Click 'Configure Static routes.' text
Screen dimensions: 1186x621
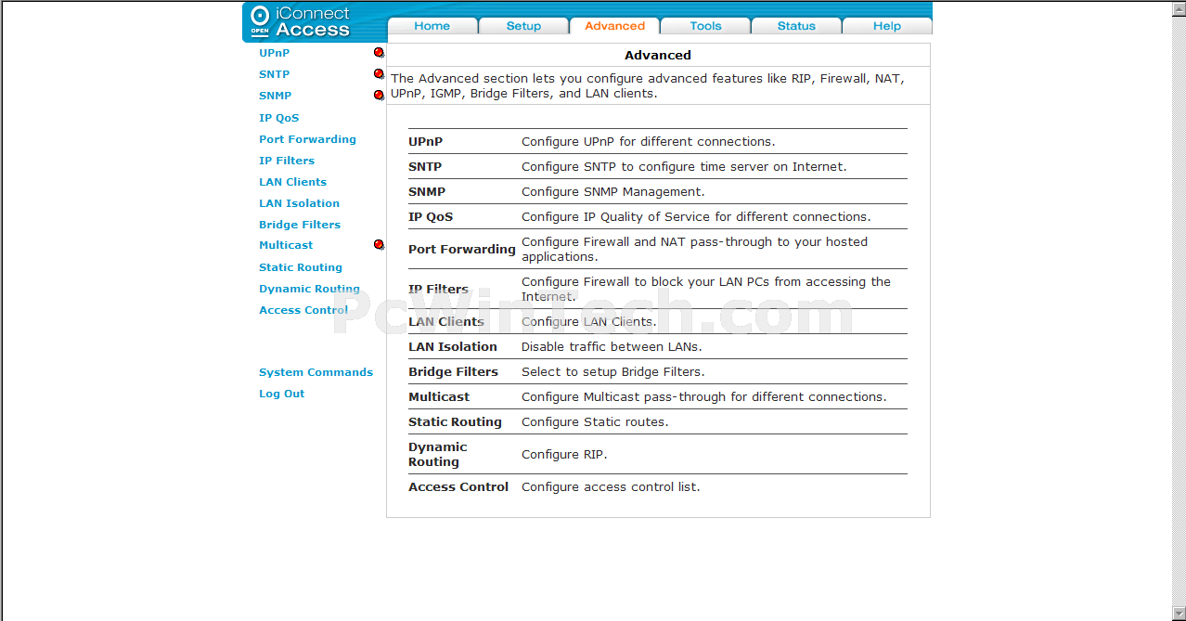coord(595,422)
